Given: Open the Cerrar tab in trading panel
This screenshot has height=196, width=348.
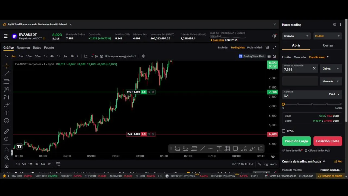Looking at the screenshot, I should 328,45.
